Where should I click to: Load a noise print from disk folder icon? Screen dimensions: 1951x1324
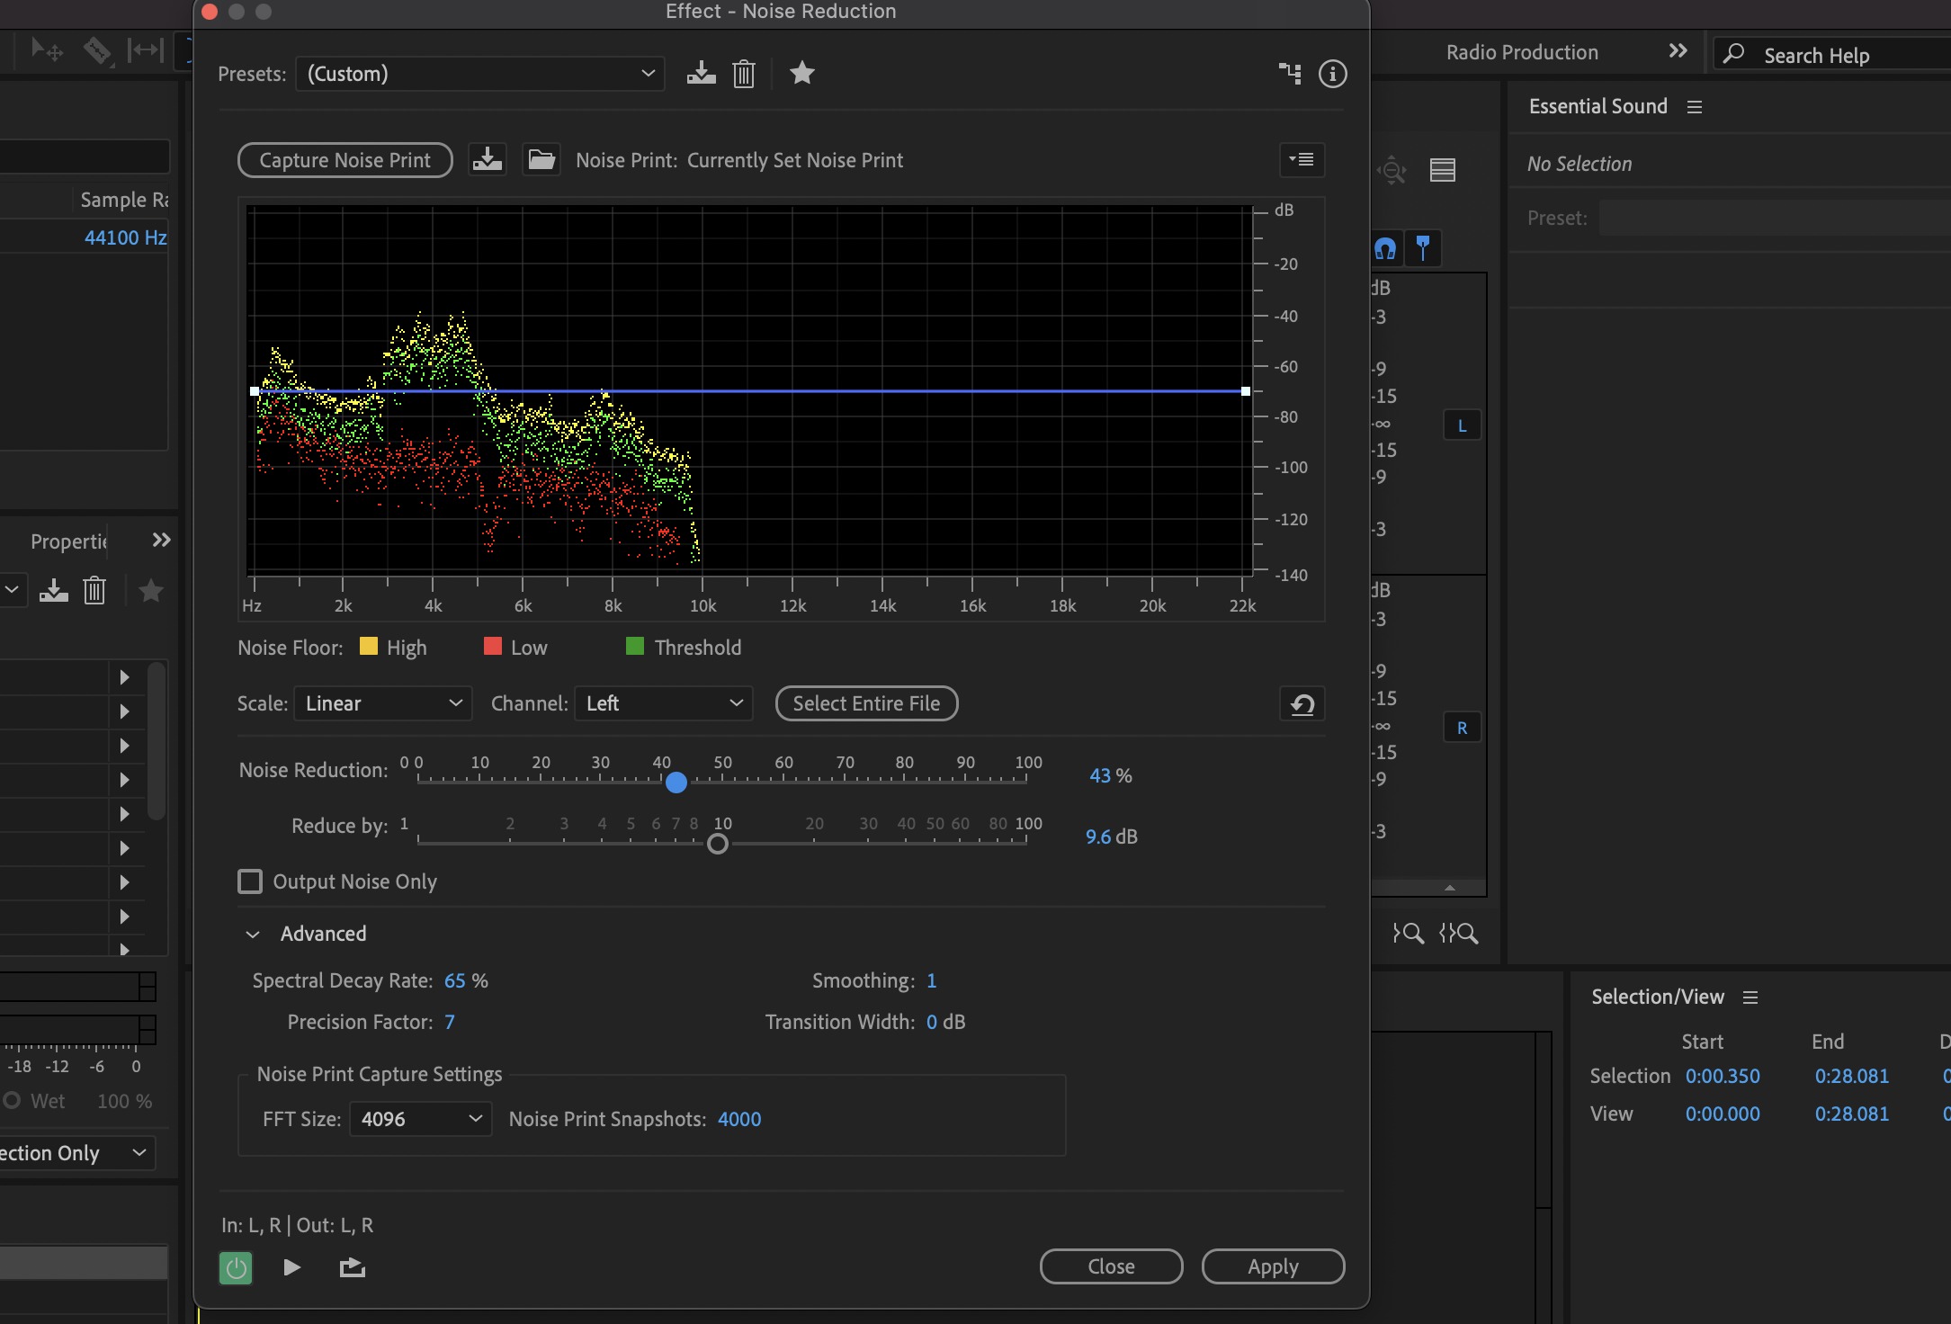[541, 160]
